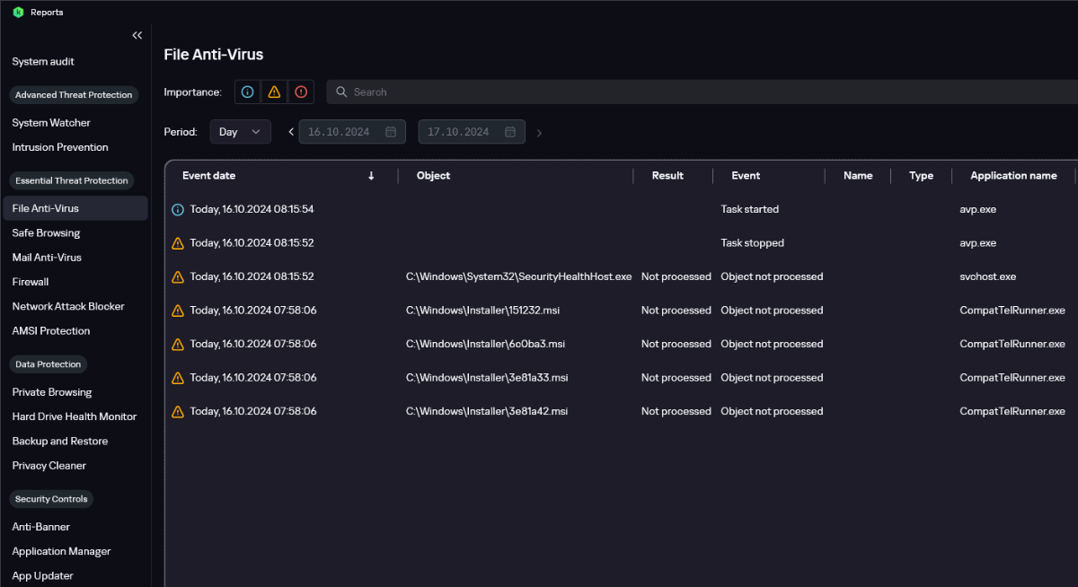The height and width of the screenshot is (587, 1078).
Task: Select the Firewall report in sidebar
Action: click(x=31, y=282)
